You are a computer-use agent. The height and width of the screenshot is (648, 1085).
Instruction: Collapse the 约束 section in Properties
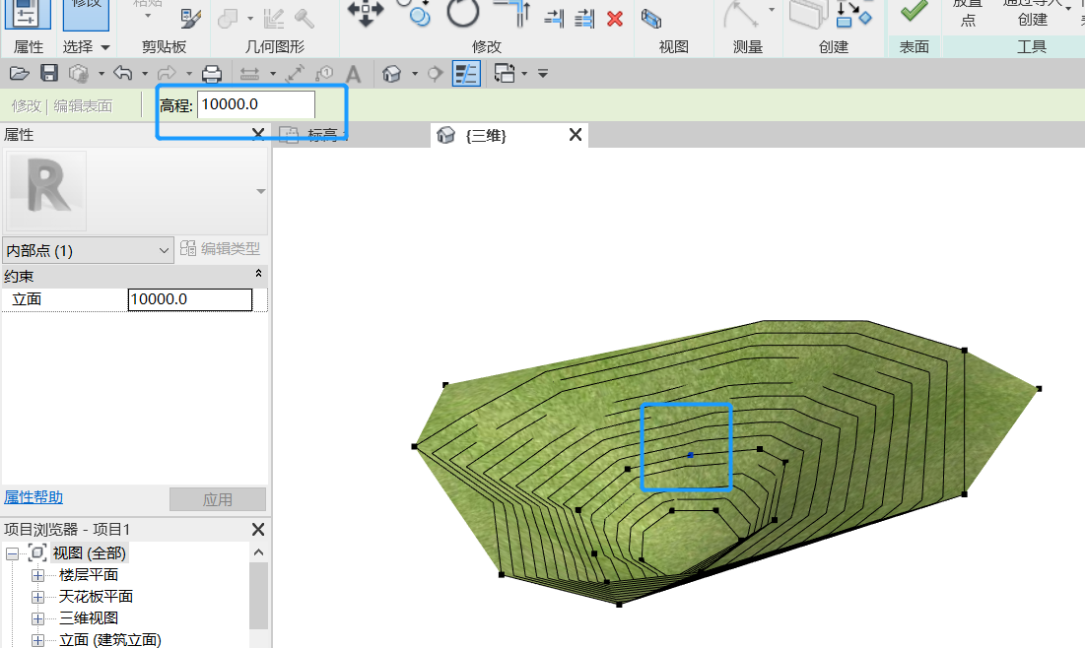tap(258, 274)
